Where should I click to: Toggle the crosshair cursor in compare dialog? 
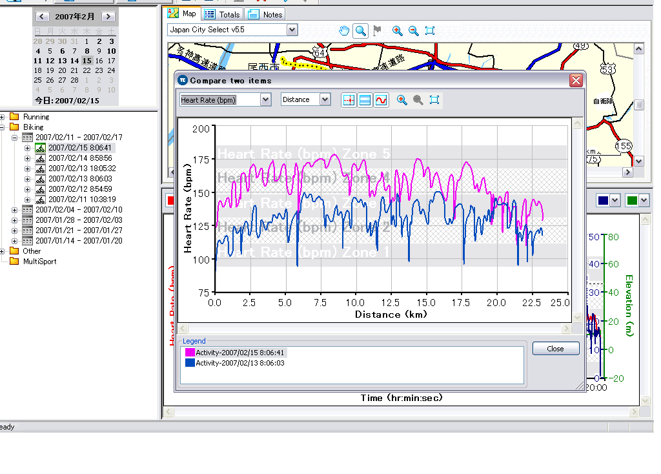tap(349, 100)
